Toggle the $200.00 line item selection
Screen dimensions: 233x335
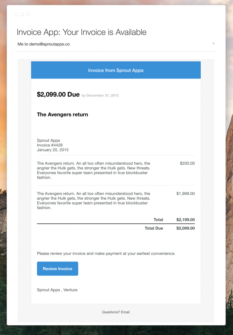click(x=187, y=163)
